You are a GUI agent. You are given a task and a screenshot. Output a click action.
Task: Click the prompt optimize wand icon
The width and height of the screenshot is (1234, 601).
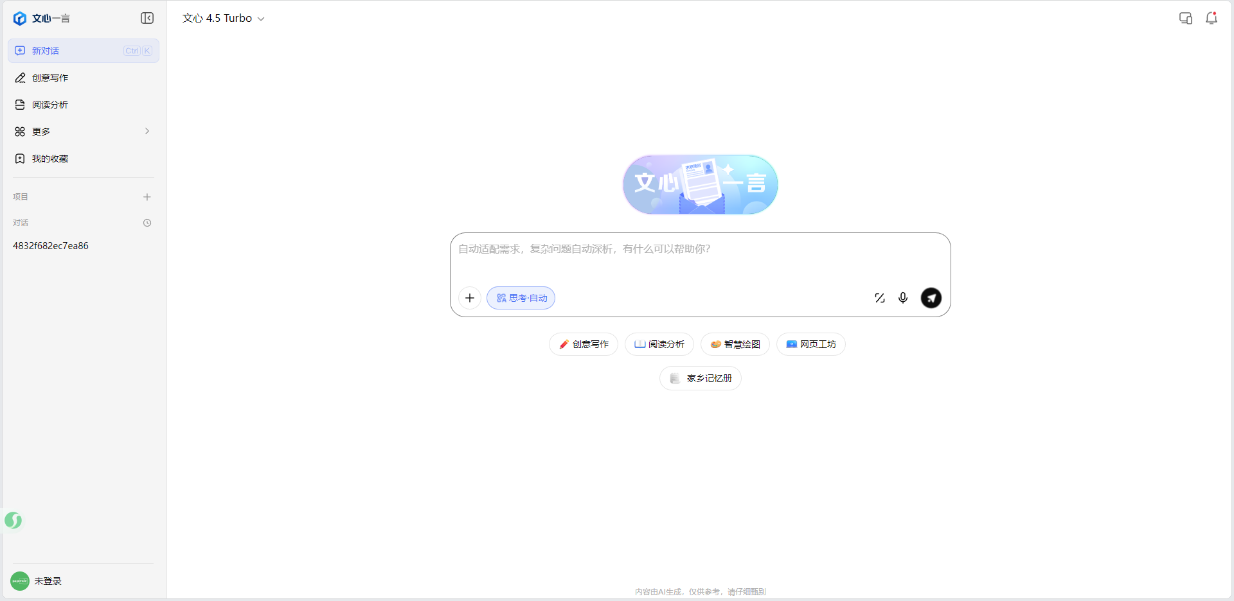(x=879, y=298)
